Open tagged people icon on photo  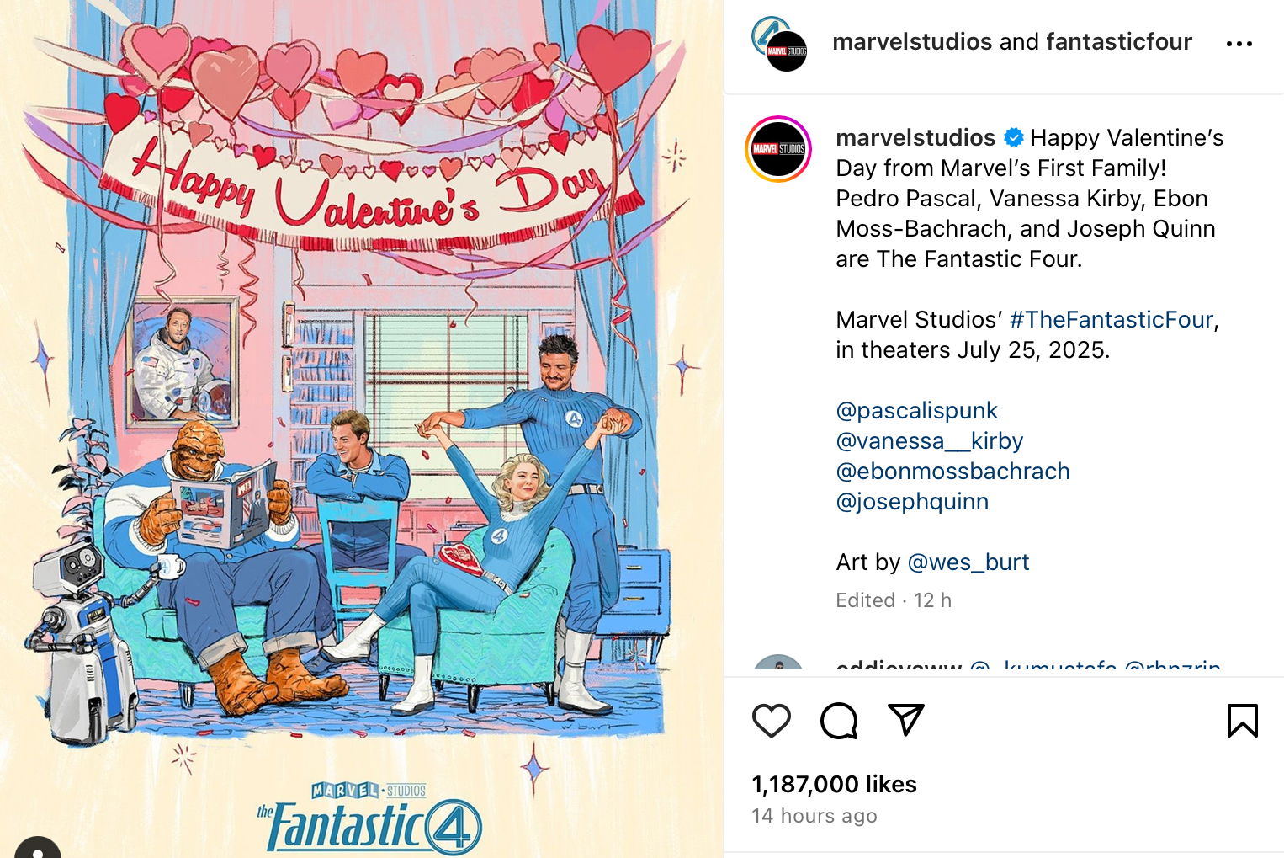pyautogui.click(x=37, y=848)
